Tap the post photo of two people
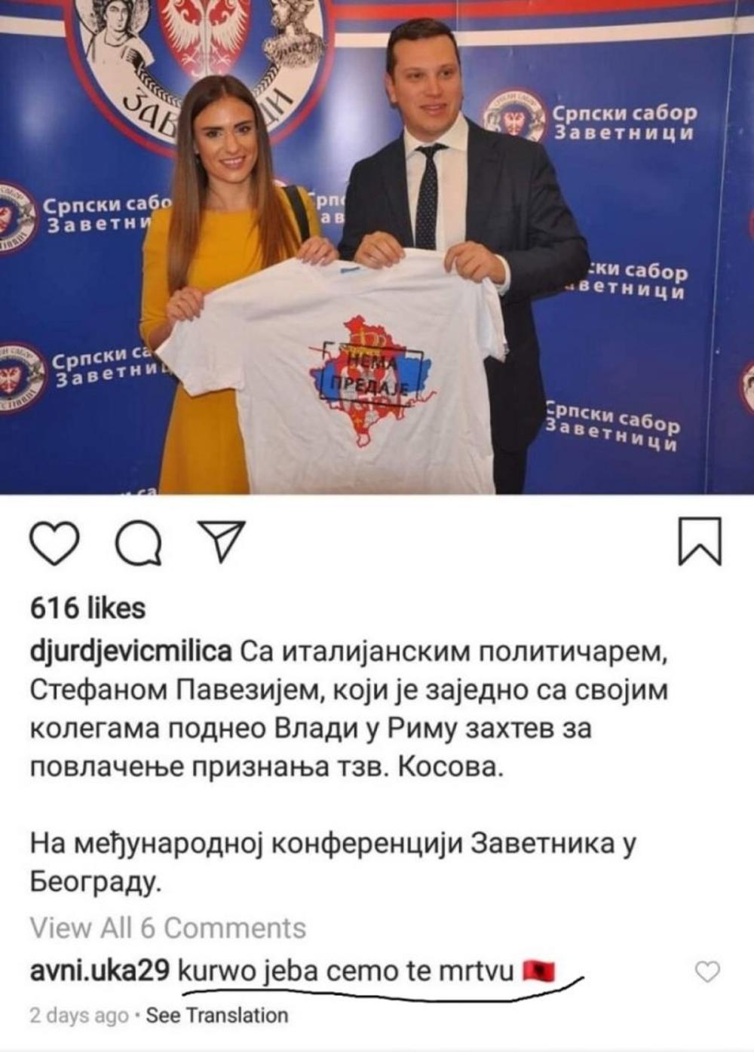Screen dimensions: 754x1052 click(x=377, y=247)
